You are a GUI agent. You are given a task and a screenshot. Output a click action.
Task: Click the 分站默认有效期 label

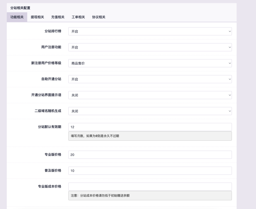49,127
